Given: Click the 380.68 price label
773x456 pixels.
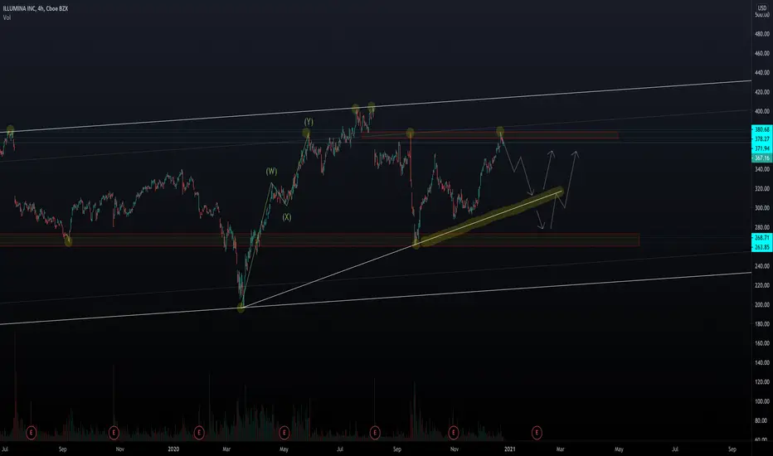Looking at the screenshot, I should click(x=762, y=129).
